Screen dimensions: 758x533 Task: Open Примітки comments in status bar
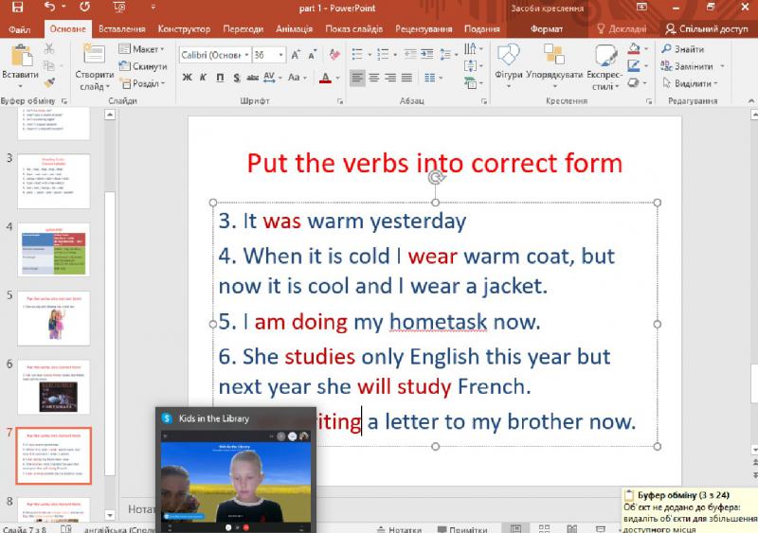pyautogui.click(x=462, y=529)
